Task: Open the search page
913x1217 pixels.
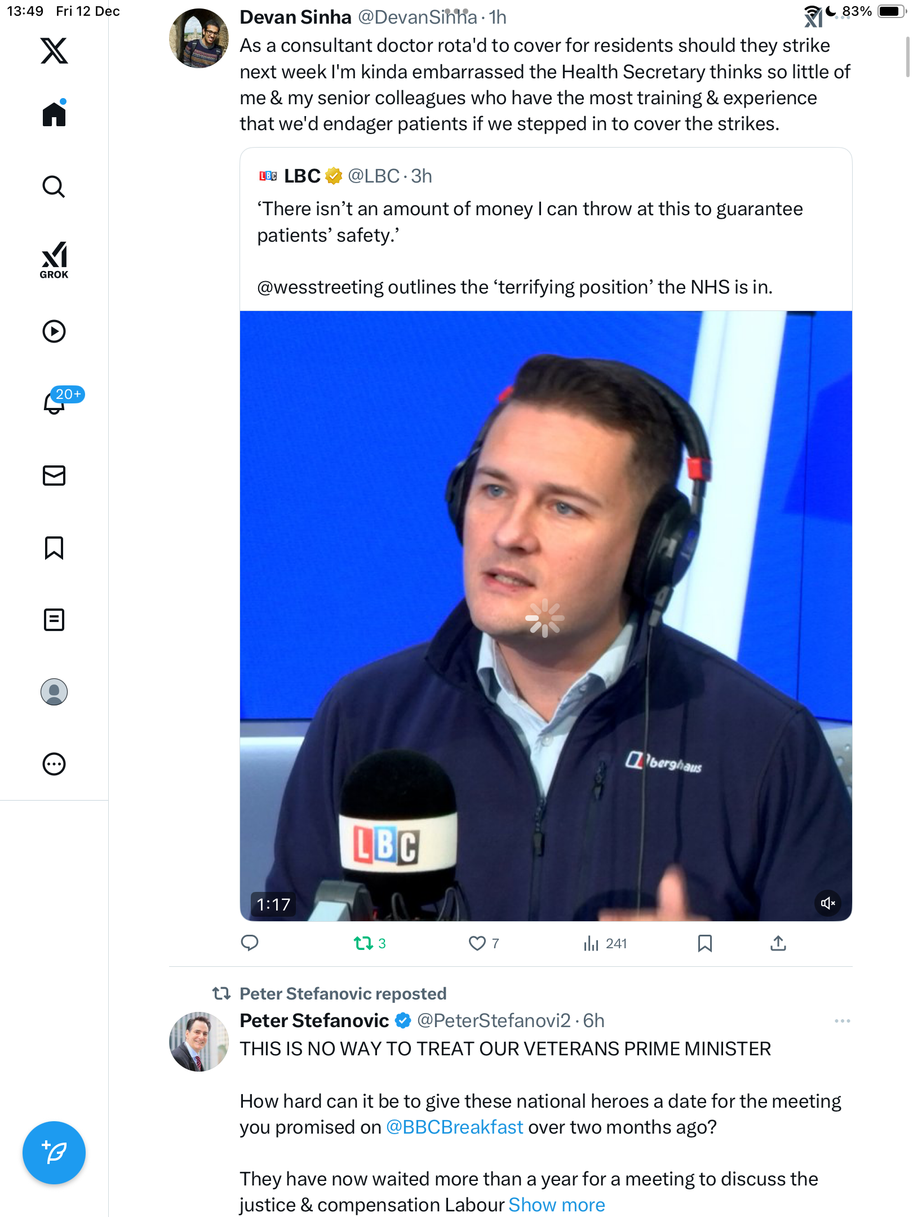Action: 54,186
